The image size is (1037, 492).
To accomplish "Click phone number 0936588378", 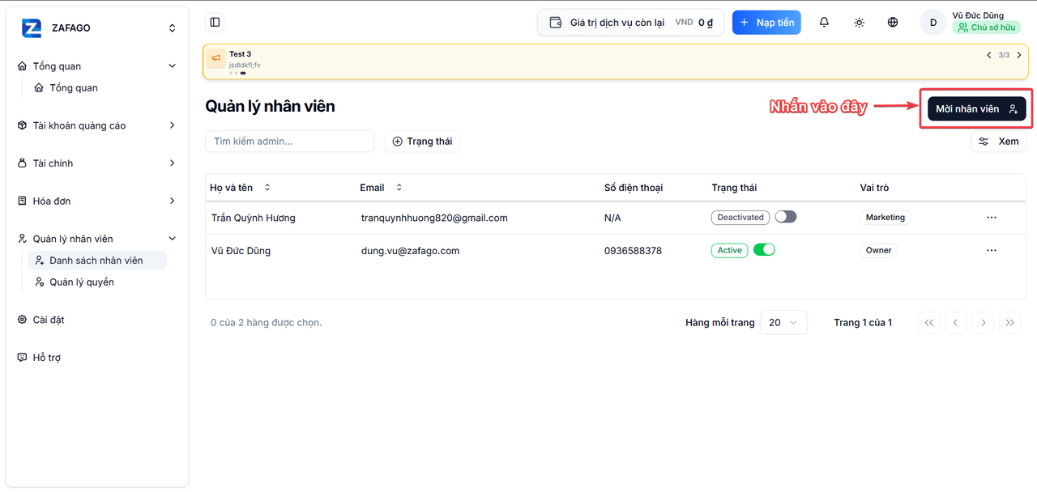I will coord(633,251).
